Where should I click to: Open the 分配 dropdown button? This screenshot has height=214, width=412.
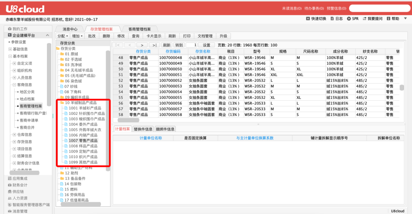point(63,36)
